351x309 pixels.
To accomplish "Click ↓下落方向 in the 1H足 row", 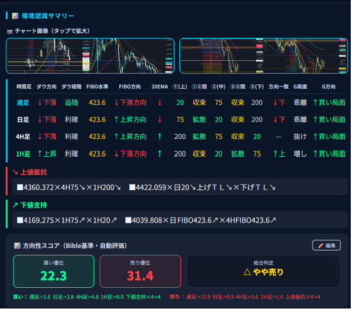I will (x=130, y=154).
